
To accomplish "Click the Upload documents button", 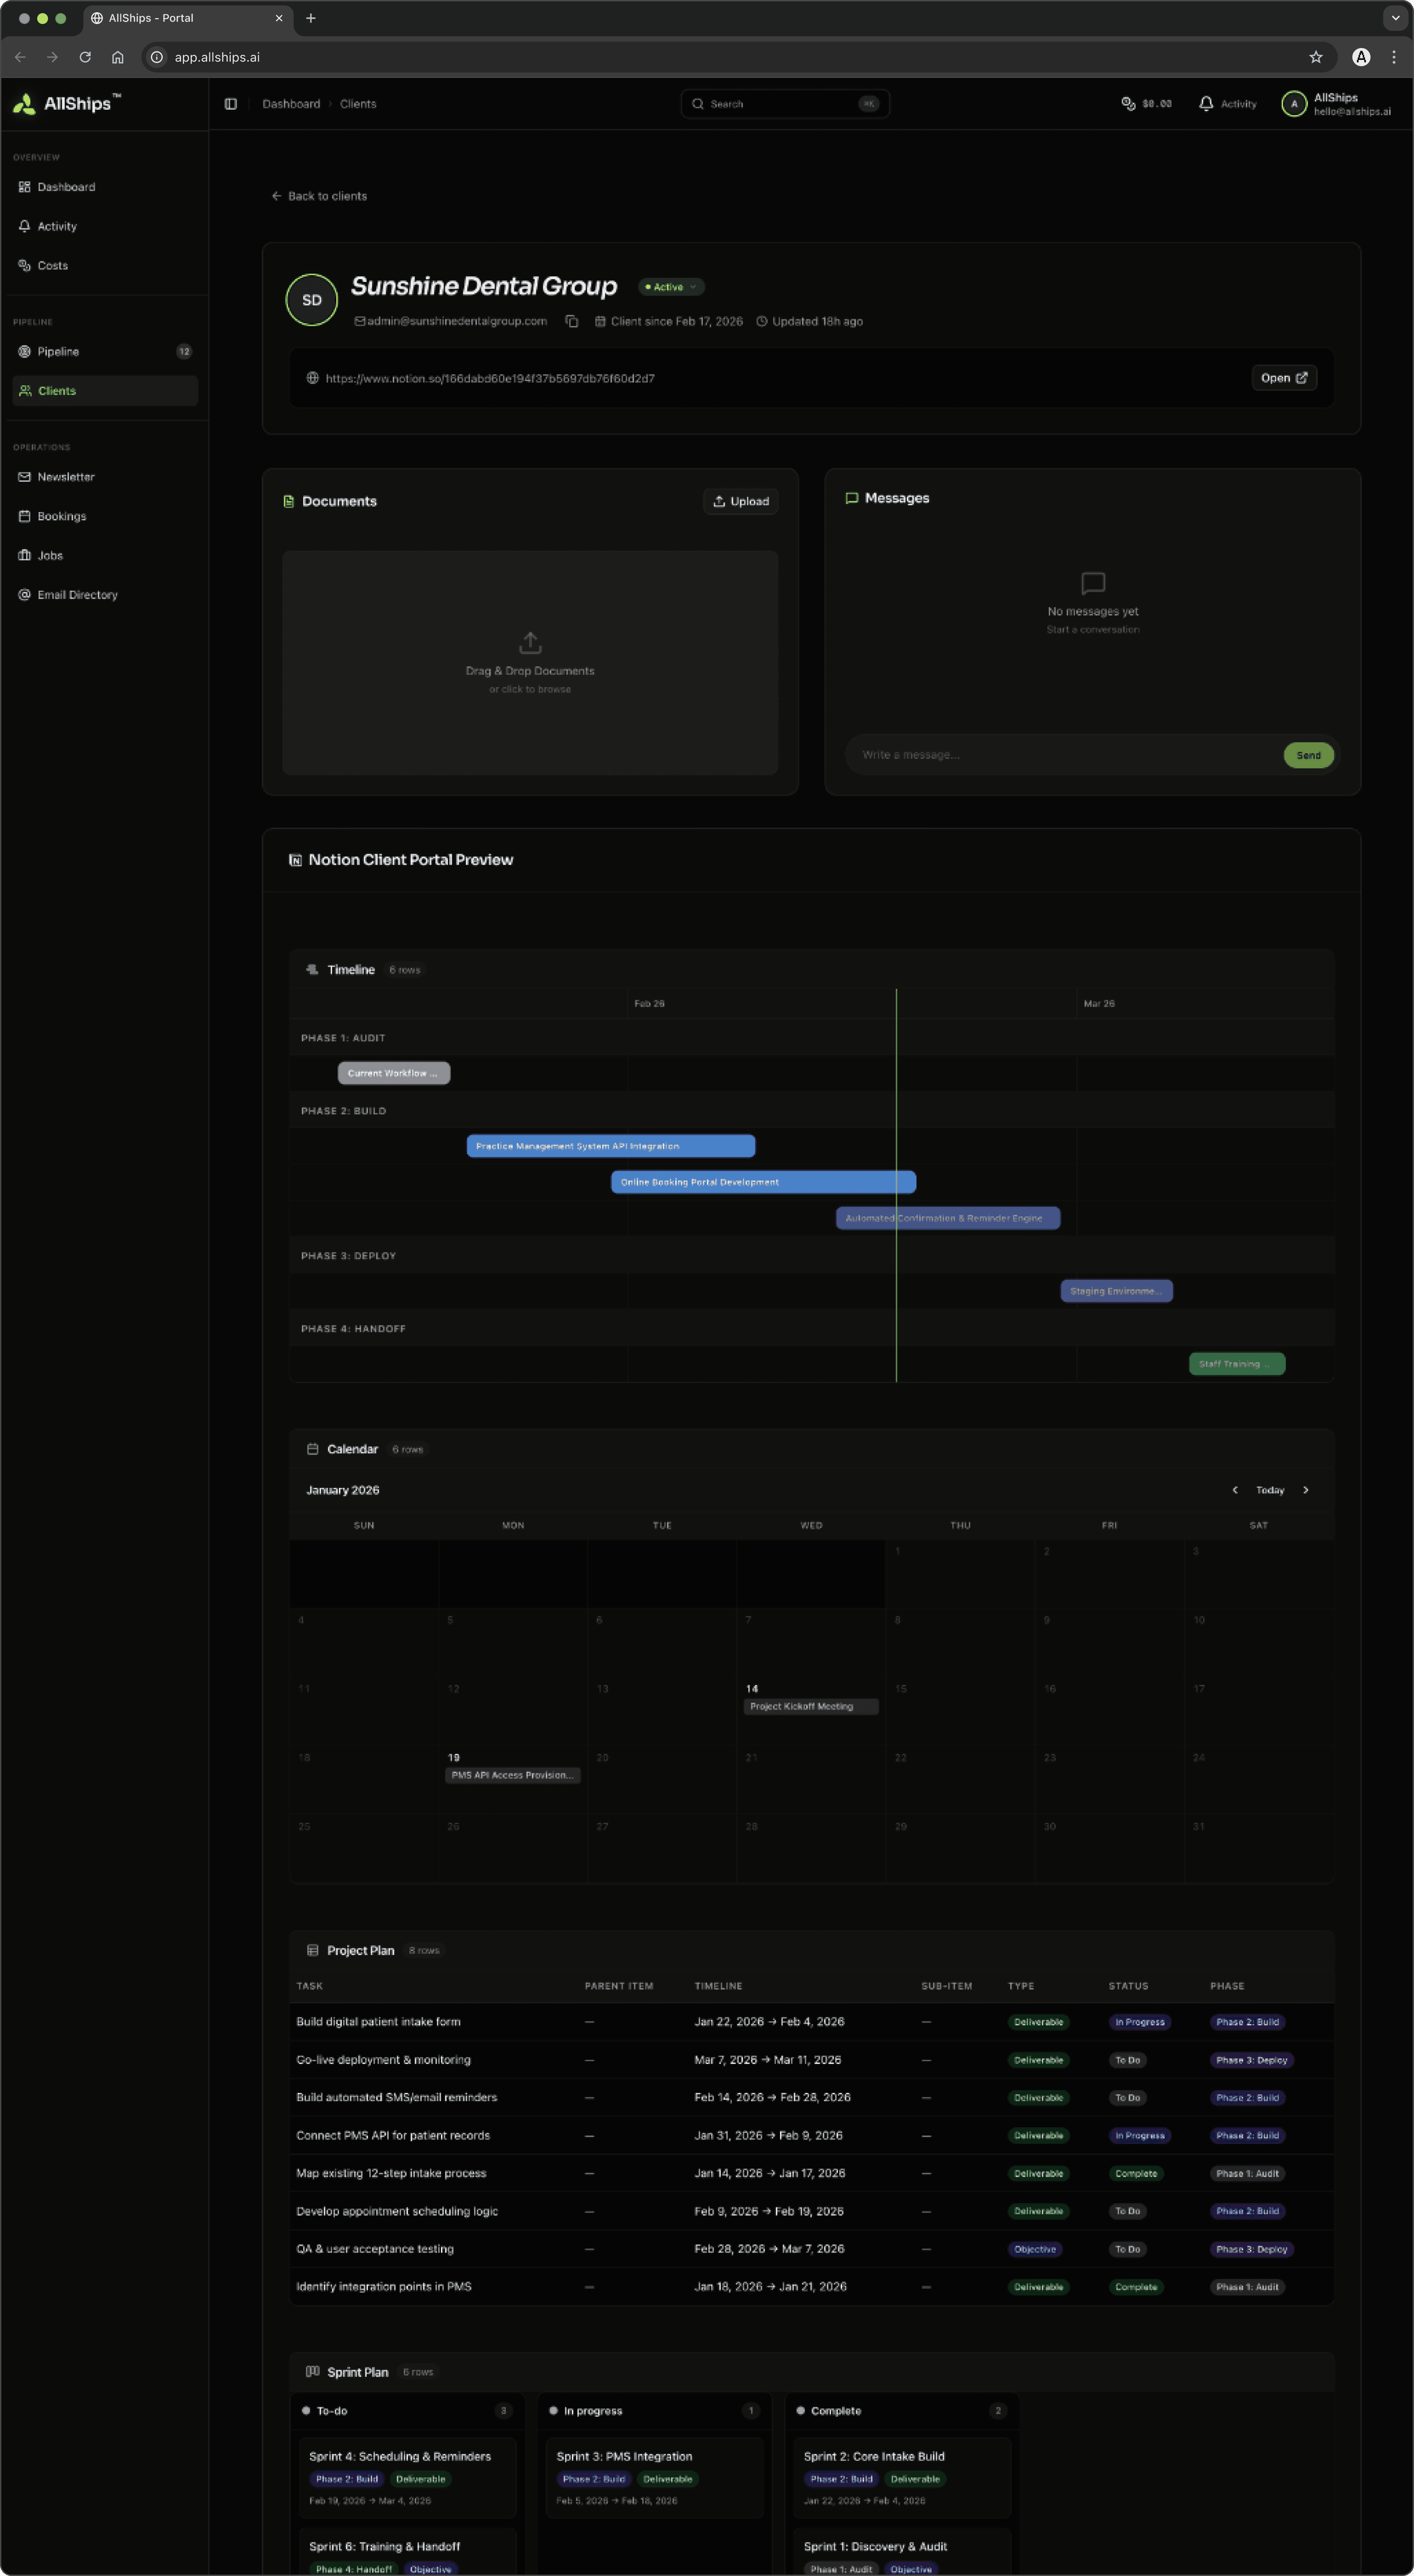I will pyautogui.click(x=741, y=501).
